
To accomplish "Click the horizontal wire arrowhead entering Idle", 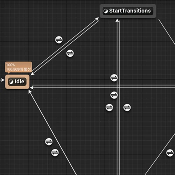I will [32, 87].
